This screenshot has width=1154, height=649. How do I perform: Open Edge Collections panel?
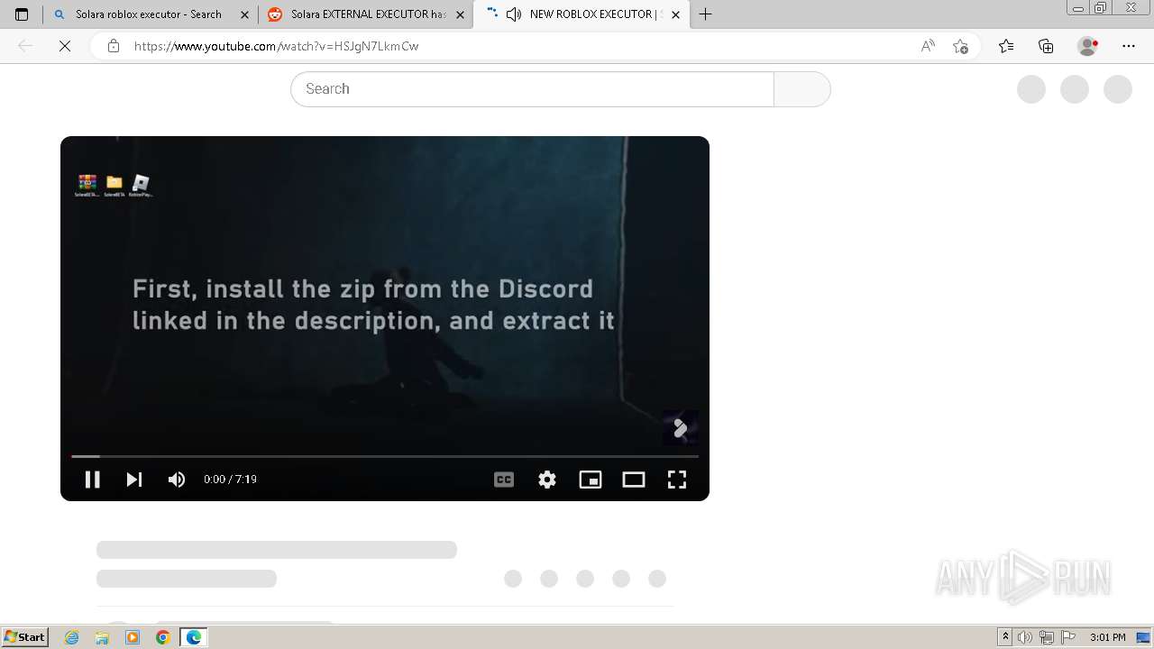click(1046, 46)
